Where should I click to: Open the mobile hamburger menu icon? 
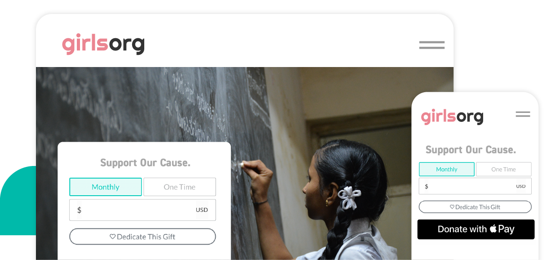[523, 114]
